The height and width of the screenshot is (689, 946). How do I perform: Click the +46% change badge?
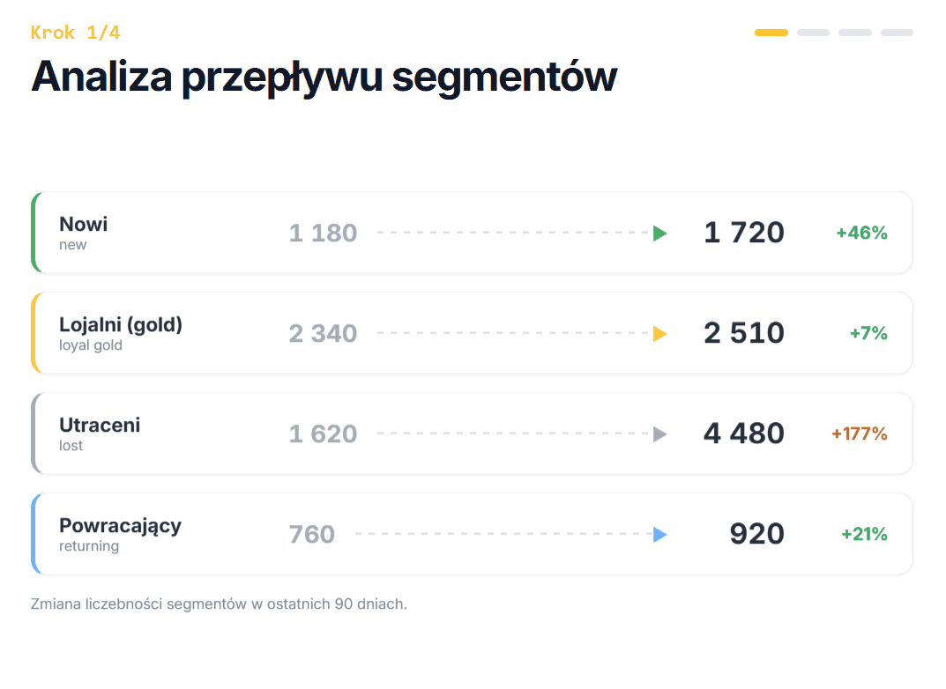[861, 233]
